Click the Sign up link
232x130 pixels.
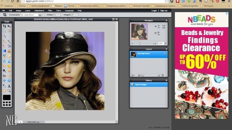point(164,10)
